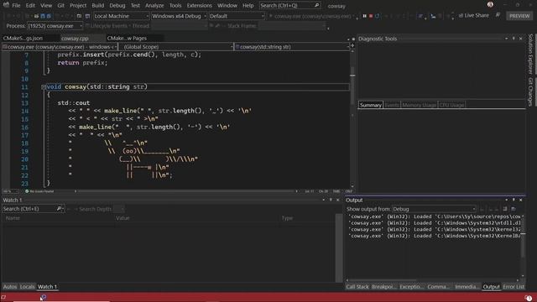This screenshot has width=537, height=302.
Task: Switch to the cowsay.cpp editor tab
Action: point(75,39)
